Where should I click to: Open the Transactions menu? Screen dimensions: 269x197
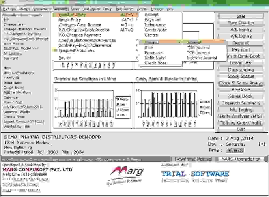click(x=42, y=9)
